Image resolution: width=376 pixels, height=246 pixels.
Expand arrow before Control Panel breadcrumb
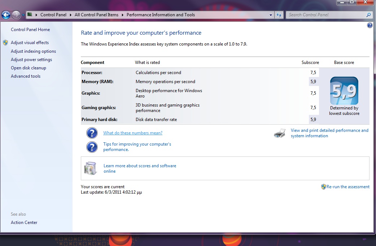(36, 15)
